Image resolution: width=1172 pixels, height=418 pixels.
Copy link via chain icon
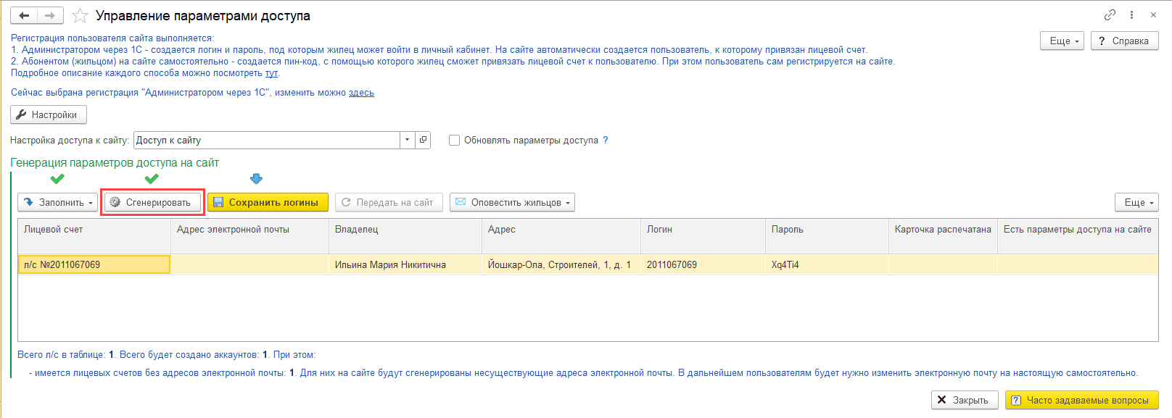tap(1110, 14)
